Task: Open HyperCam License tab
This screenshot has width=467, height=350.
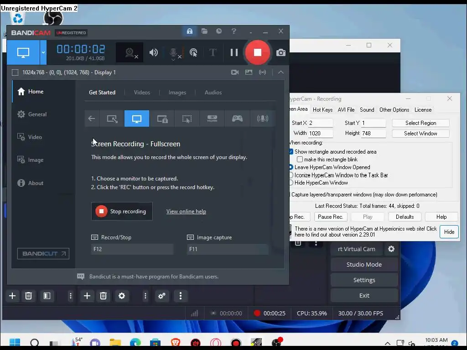Action: (423, 110)
